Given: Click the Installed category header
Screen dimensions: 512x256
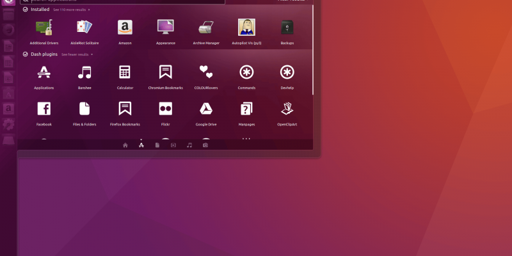Looking at the screenshot, I should 36,10.
